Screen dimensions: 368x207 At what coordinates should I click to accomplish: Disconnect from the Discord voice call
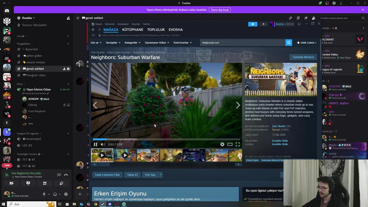click(x=66, y=175)
